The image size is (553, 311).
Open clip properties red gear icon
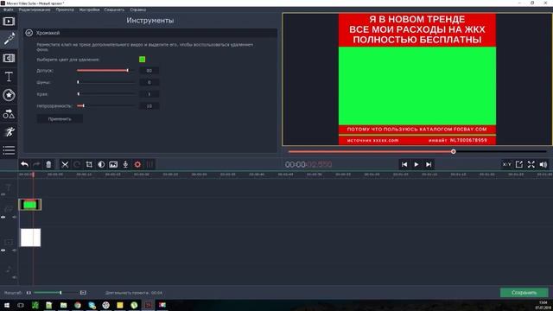[x=137, y=164]
